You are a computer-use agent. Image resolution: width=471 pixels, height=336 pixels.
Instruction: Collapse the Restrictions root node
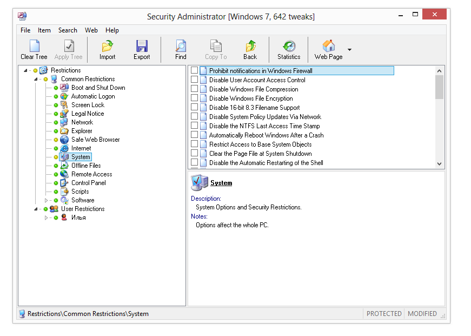25,71
